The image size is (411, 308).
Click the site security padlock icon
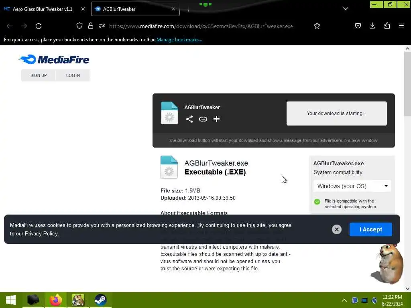tap(91, 26)
